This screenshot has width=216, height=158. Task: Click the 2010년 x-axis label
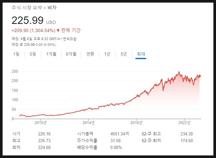[40, 122]
